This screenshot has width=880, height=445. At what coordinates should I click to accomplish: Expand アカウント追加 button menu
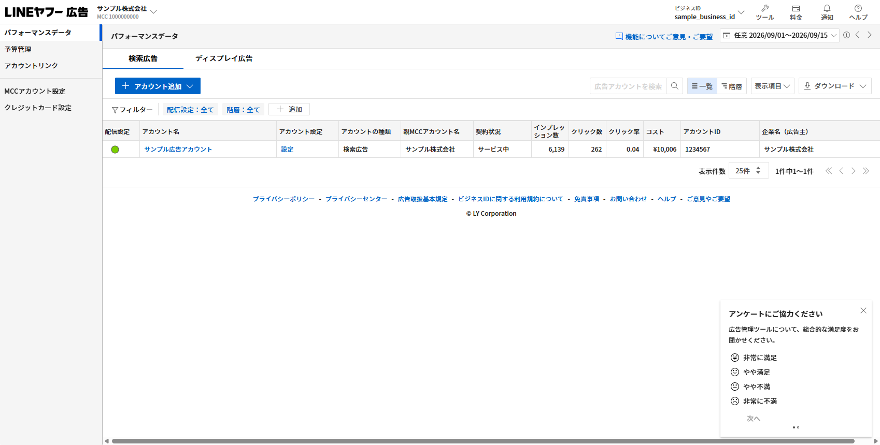coord(158,86)
